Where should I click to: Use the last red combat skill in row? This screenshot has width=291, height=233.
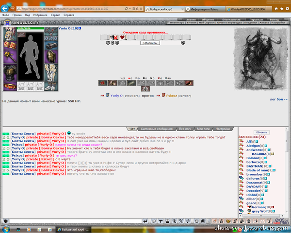click(189, 83)
